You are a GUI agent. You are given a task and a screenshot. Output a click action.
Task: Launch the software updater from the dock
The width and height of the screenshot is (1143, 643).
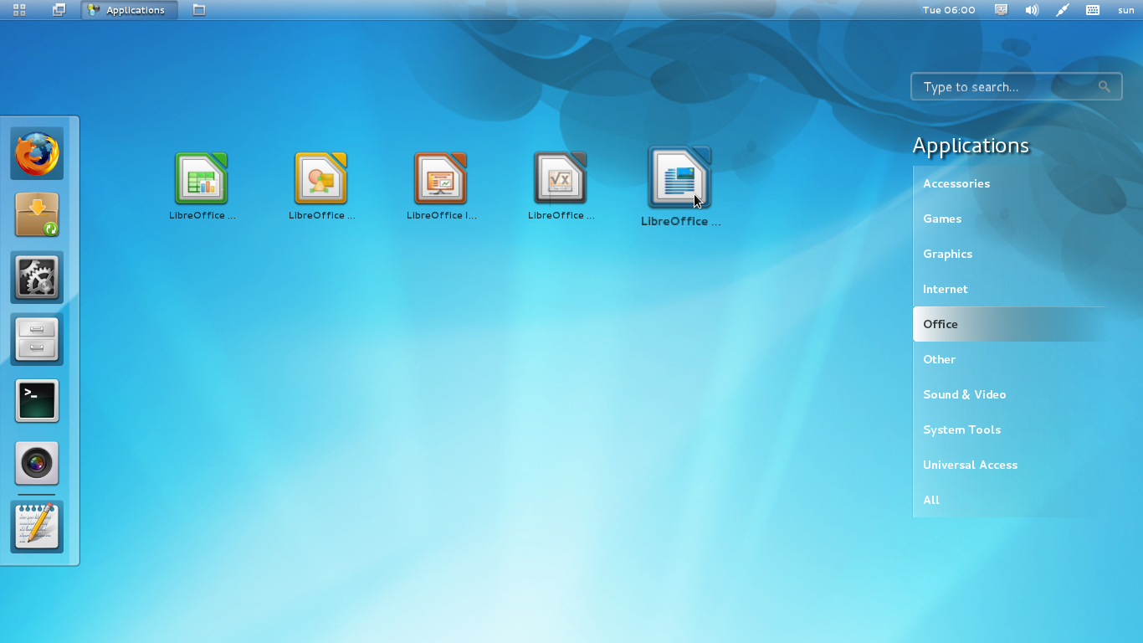[x=37, y=214]
